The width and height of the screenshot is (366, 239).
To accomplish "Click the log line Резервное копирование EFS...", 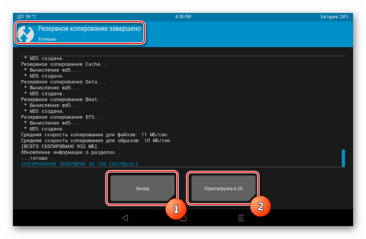I will point(62,117).
